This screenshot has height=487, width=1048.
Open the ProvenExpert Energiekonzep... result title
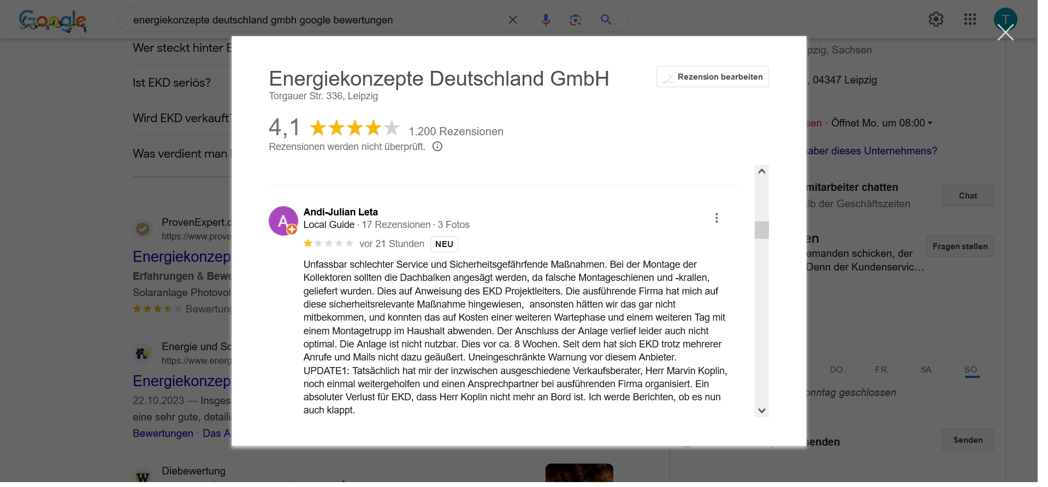pos(182,256)
